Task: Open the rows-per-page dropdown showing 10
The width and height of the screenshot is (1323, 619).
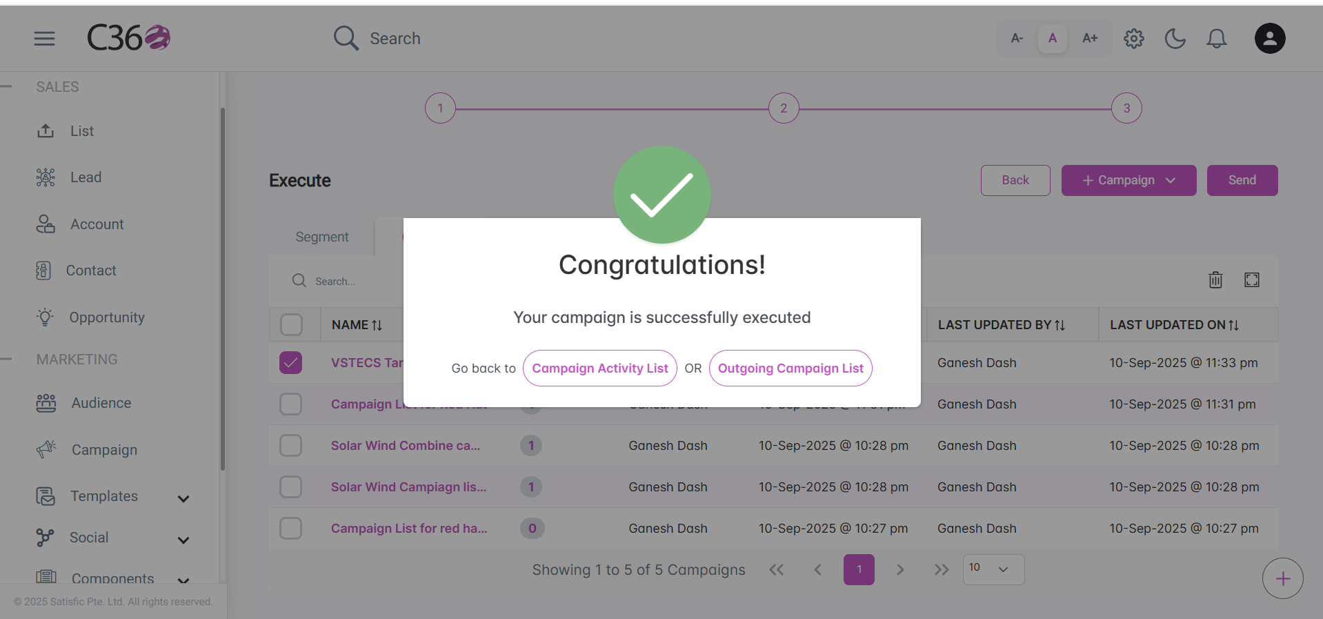Action: pos(993,569)
